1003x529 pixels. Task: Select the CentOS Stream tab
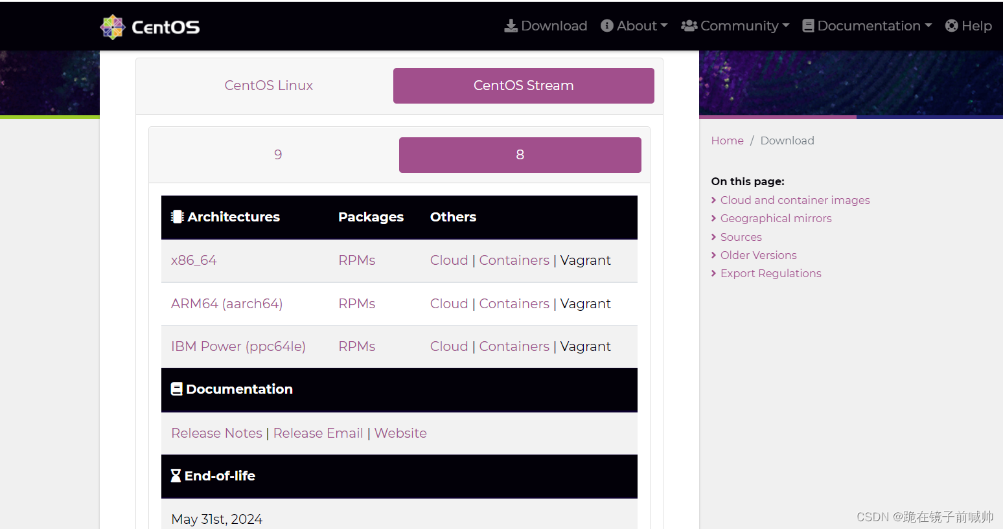(524, 85)
